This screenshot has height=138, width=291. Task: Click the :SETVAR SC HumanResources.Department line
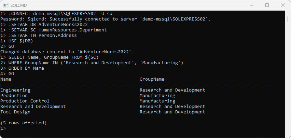[54, 30]
